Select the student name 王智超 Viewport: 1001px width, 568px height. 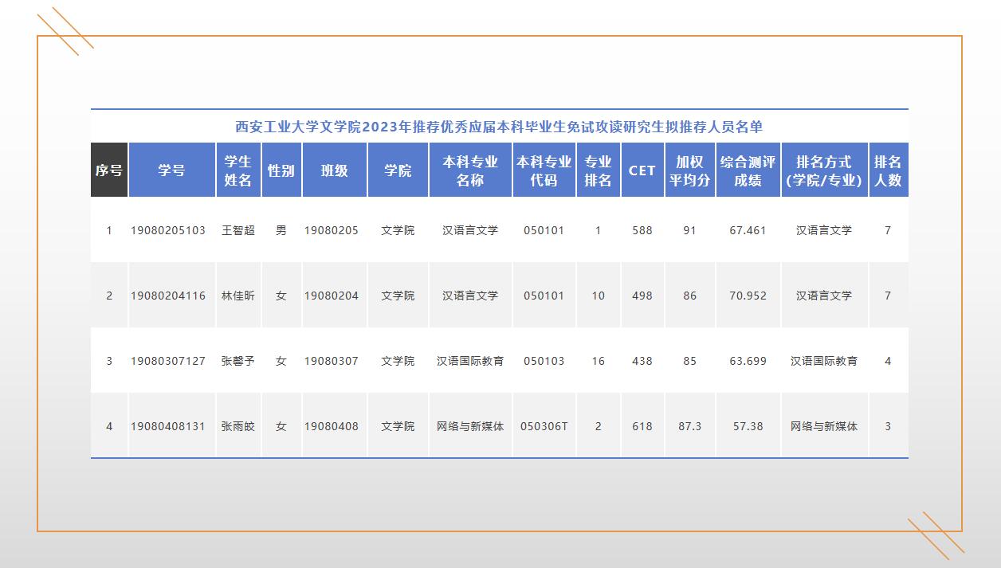(238, 230)
